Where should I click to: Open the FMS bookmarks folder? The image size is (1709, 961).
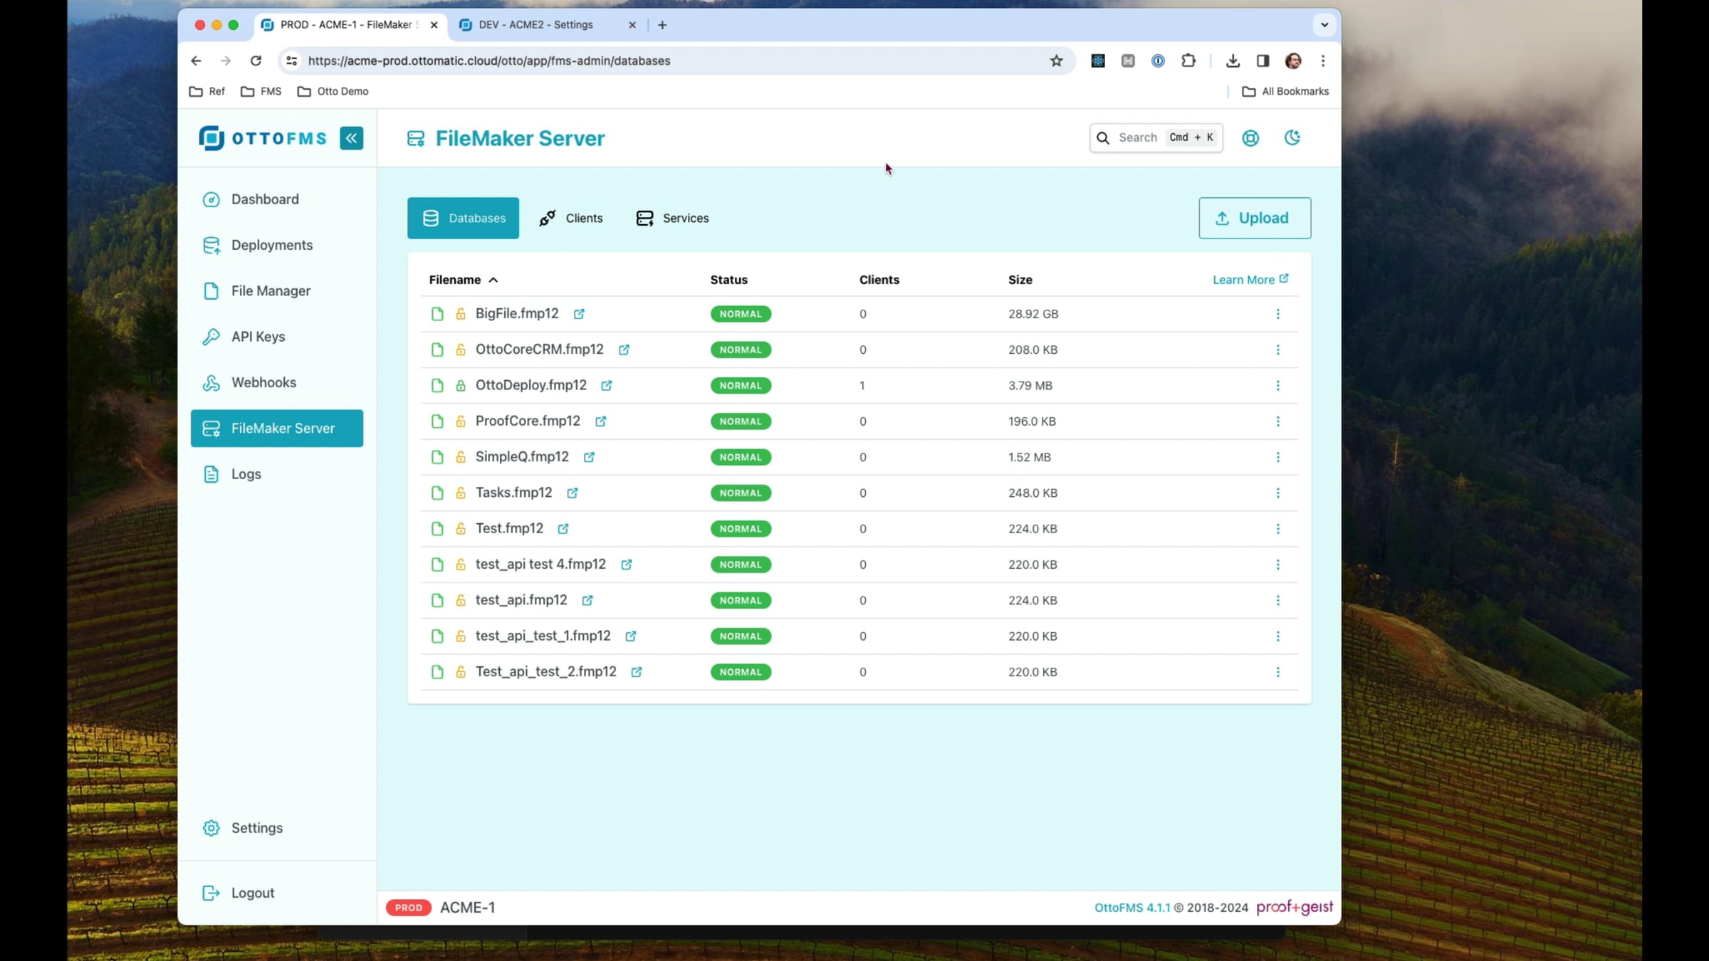pos(261,91)
